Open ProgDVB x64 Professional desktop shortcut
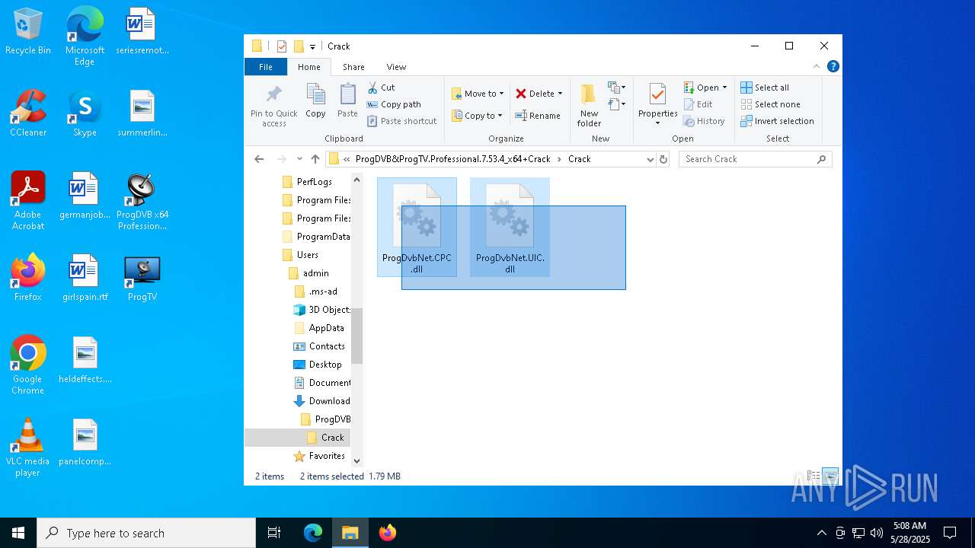The height and width of the screenshot is (548, 975). click(142, 202)
